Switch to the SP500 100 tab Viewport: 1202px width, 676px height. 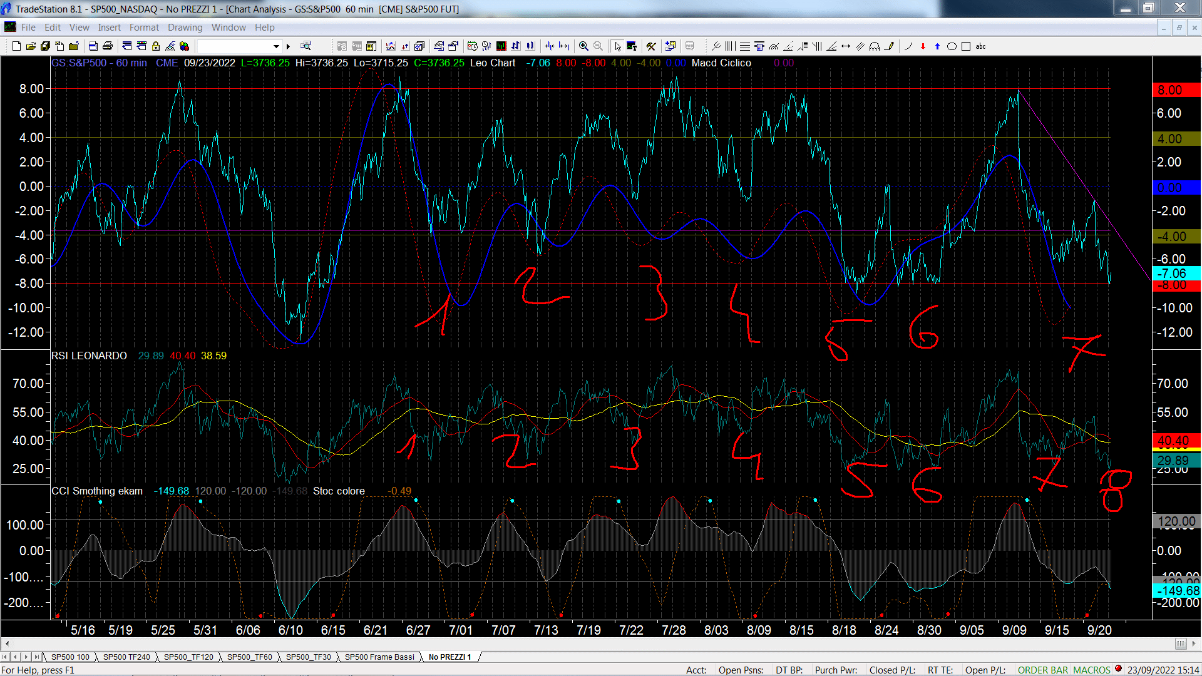coord(70,657)
